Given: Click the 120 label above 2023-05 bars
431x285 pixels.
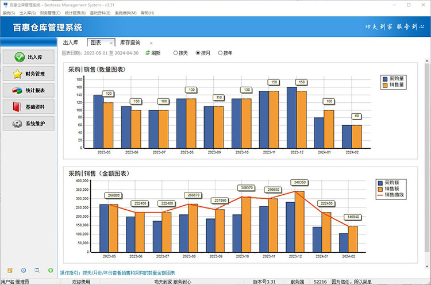Looking at the screenshot, I should [x=109, y=94].
